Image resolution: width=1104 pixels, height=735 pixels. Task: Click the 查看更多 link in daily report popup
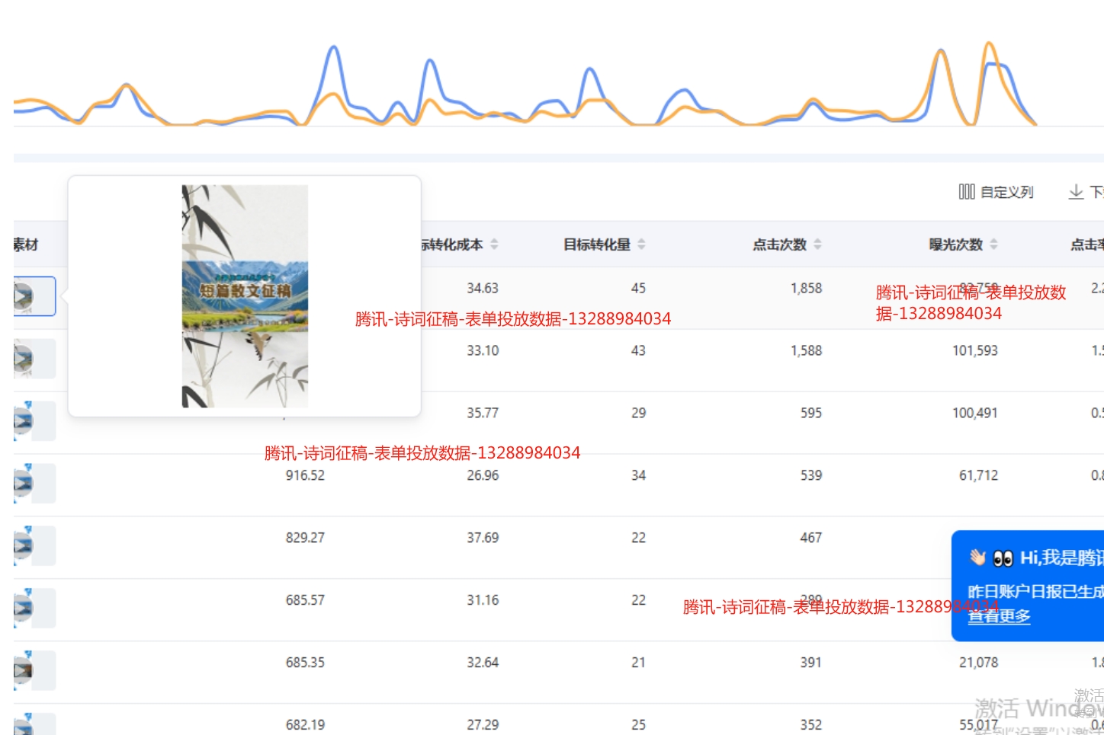[999, 616]
